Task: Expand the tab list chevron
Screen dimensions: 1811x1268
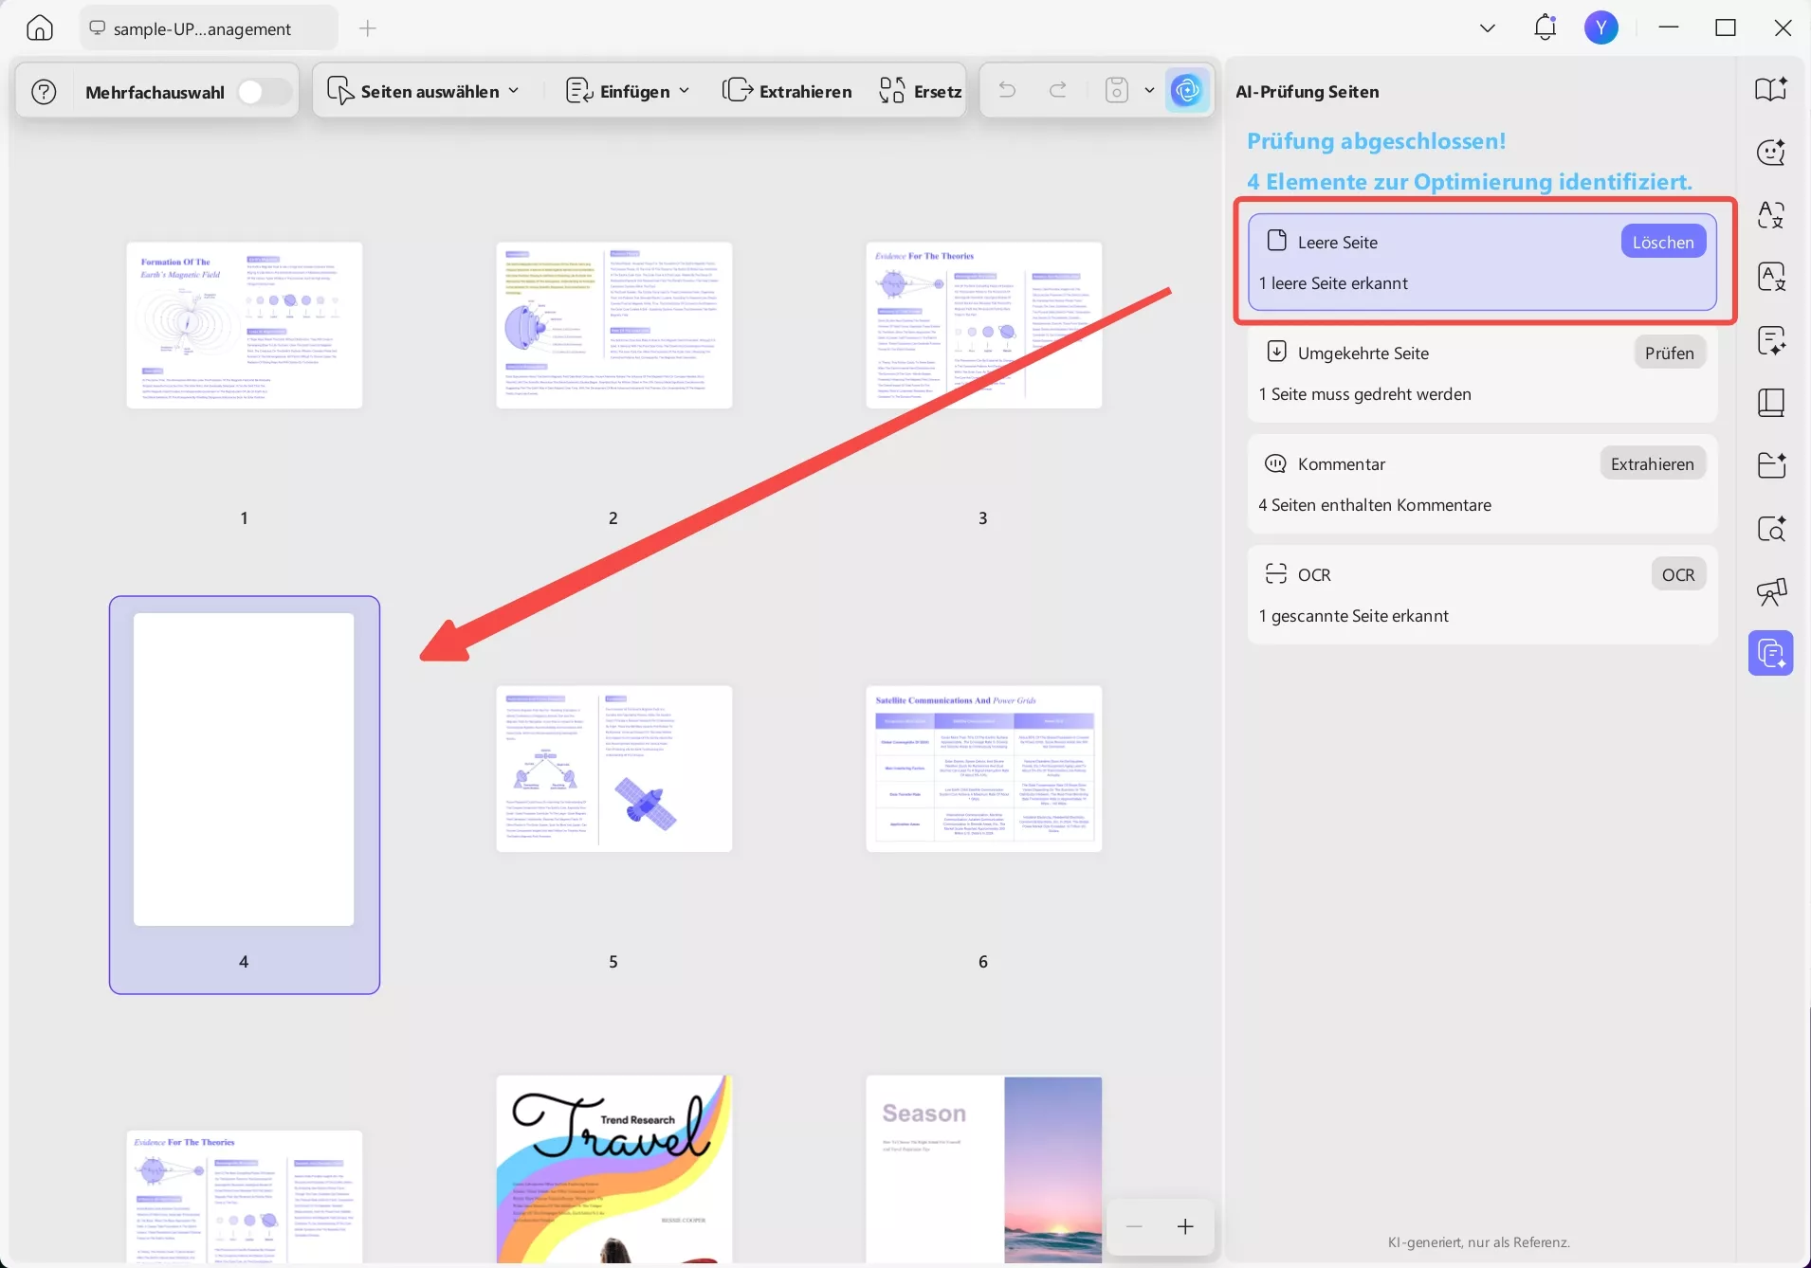Action: click(1488, 28)
